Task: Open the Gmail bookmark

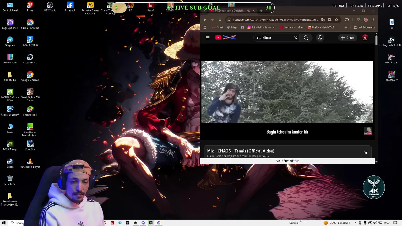Action: pyautogui.click(x=218, y=27)
